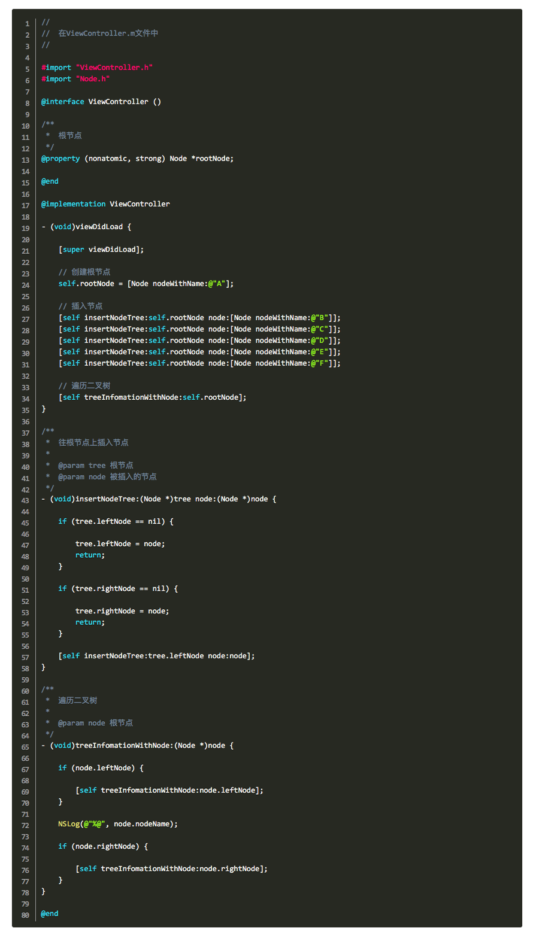This screenshot has width=533, height=939.
Task: Click line number 1 in the gutter
Action: click(x=27, y=24)
